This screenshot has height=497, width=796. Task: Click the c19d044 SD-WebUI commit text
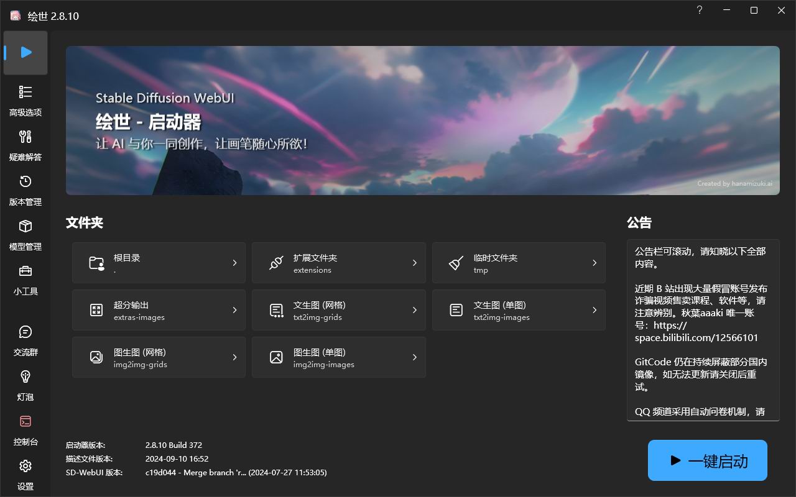click(x=236, y=473)
